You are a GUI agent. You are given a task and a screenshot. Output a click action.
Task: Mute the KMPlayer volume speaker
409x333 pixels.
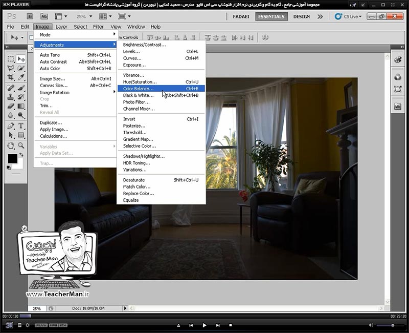click(371, 325)
